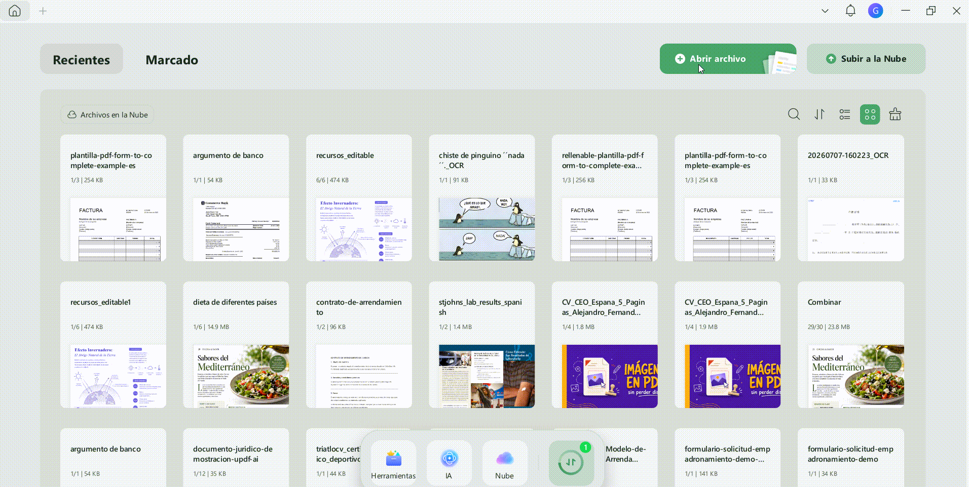Image resolution: width=969 pixels, height=487 pixels.
Task: Open the Nube cloud icon
Action: 505,463
